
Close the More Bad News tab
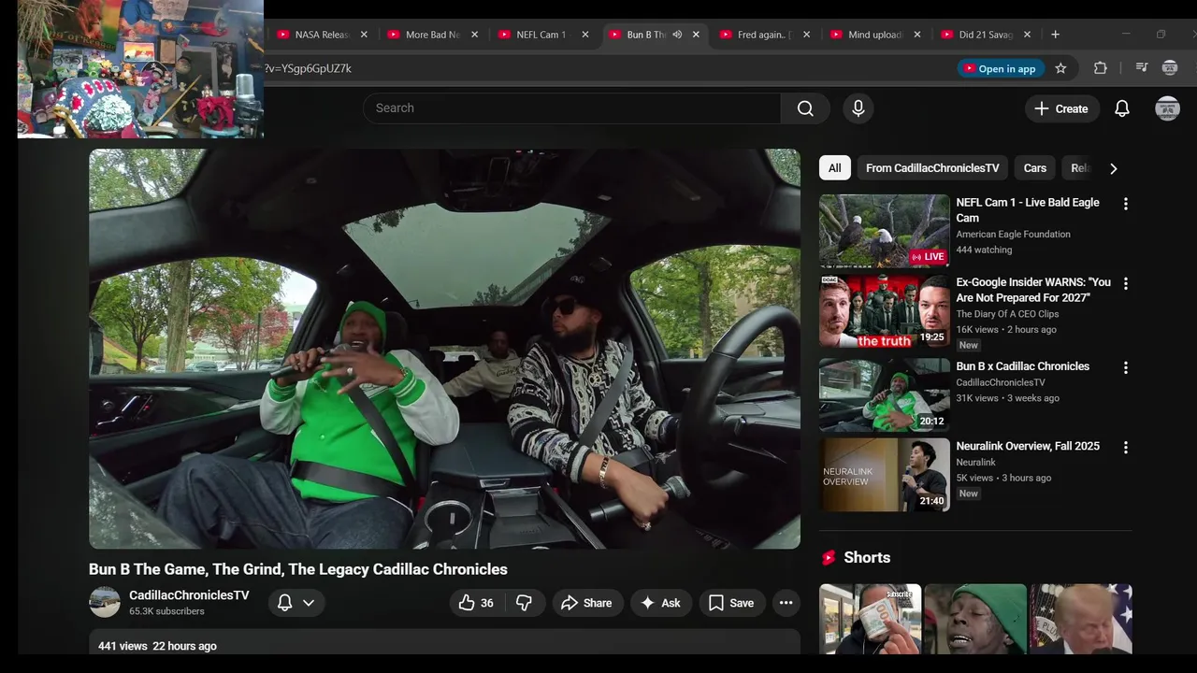click(474, 35)
